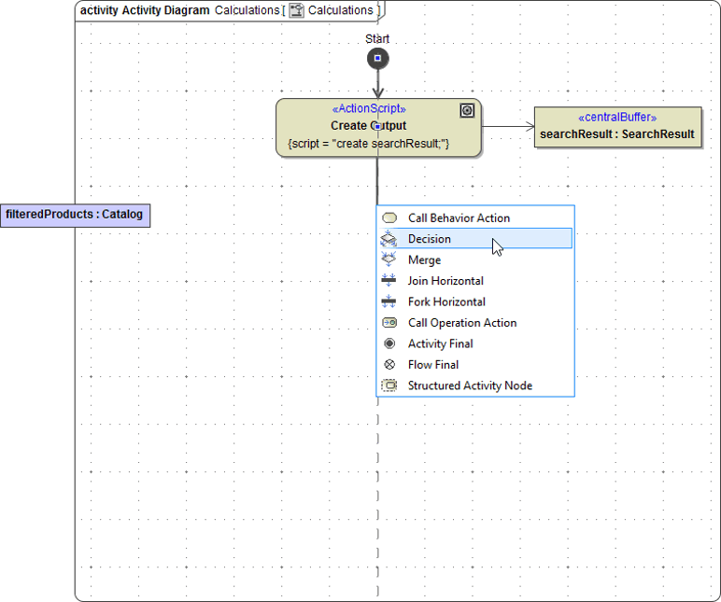The width and height of the screenshot is (721, 602).
Task: Click the Structured Activity Node icon
Action: coord(389,385)
